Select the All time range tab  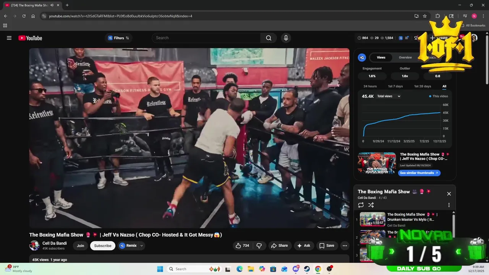coord(444,86)
